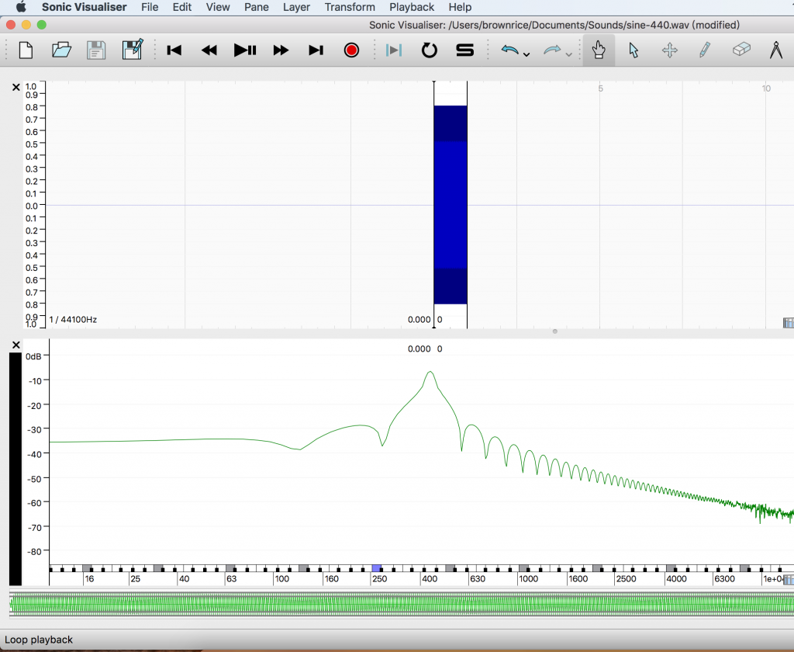Undo the last action
This screenshot has height=652, width=794.
click(x=510, y=50)
